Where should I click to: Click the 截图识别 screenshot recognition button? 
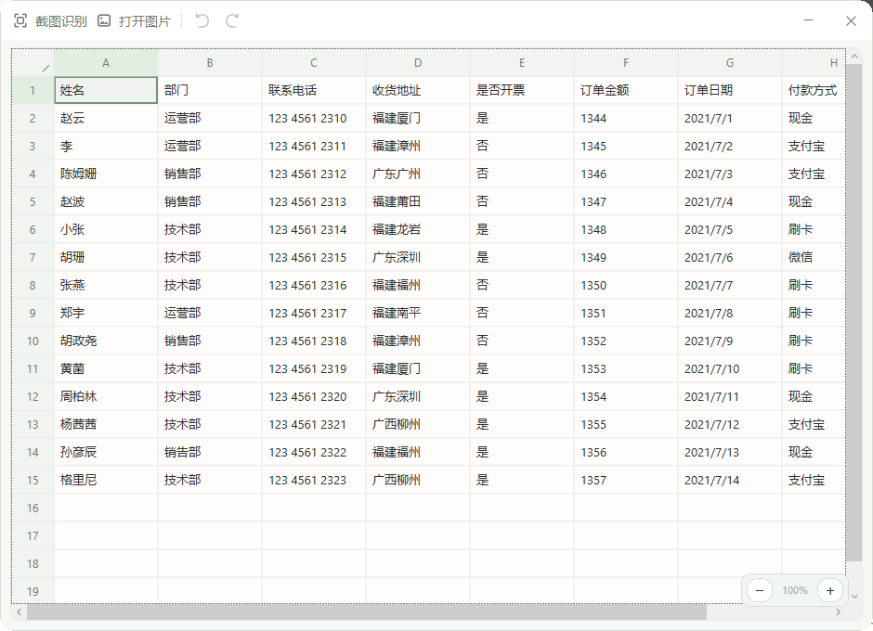tap(50, 21)
